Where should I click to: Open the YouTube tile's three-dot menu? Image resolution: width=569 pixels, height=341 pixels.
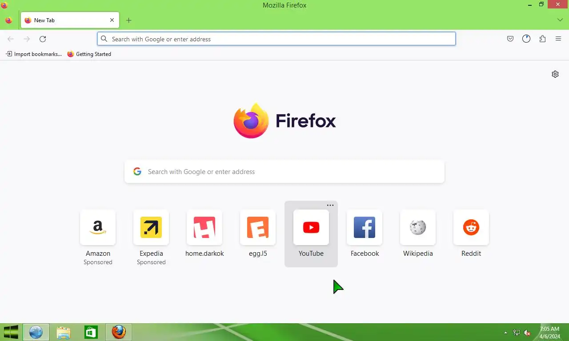330,205
